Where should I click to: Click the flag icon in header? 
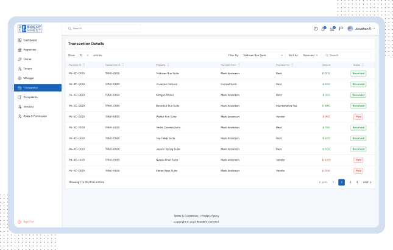pyautogui.click(x=341, y=29)
